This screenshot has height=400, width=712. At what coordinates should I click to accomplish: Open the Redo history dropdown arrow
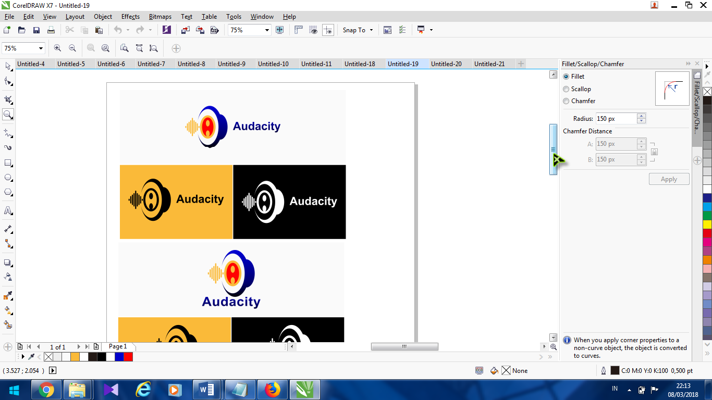click(x=150, y=30)
